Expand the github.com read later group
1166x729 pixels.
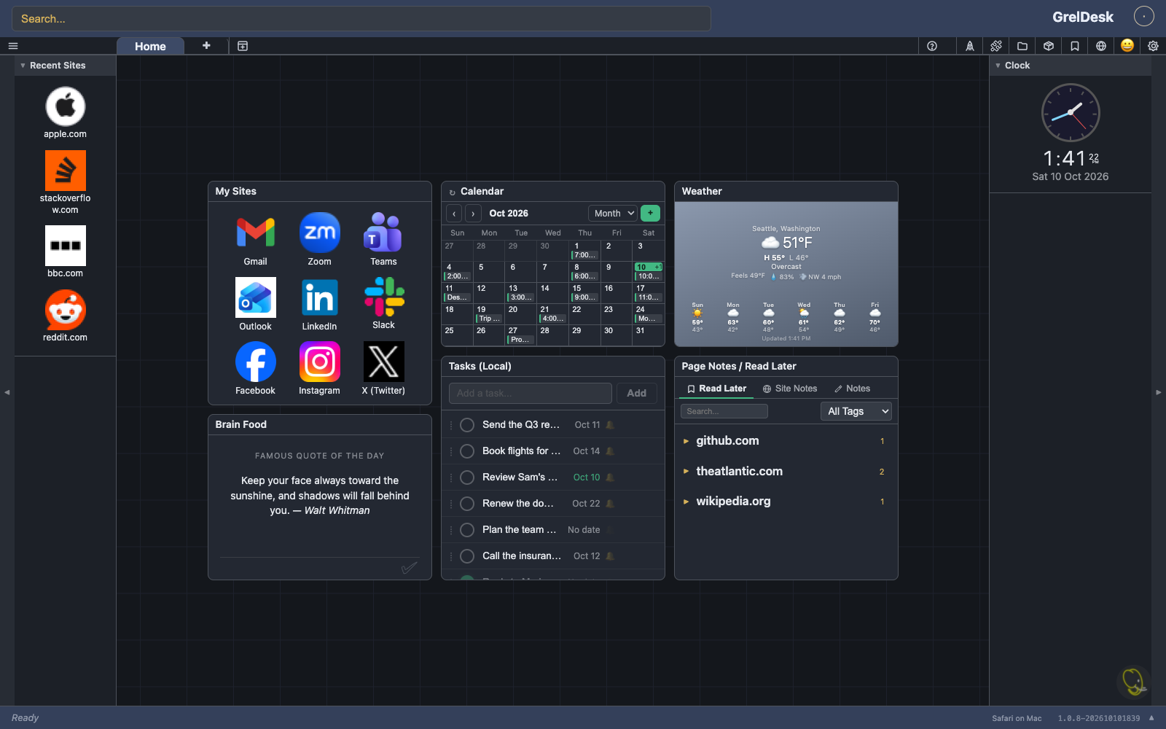click(x=686, y=441)
